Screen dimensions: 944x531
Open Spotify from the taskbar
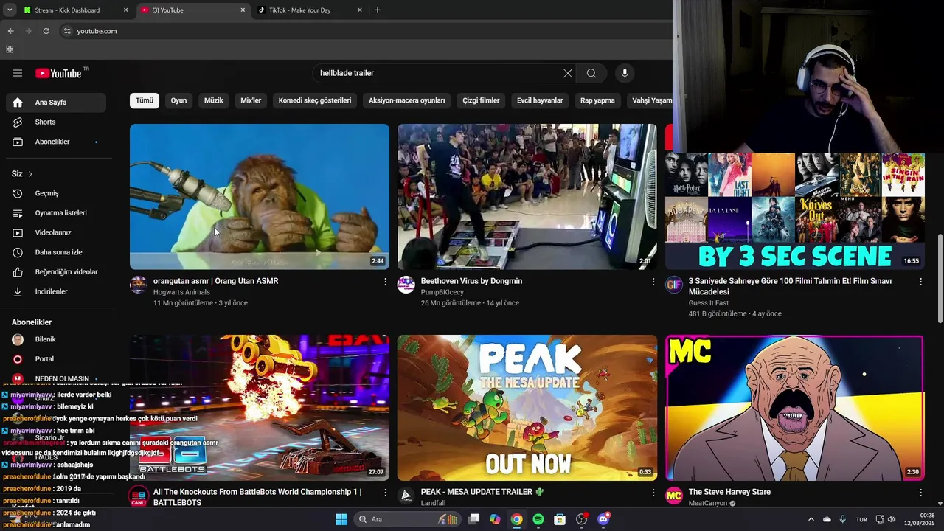coord(538,519)
